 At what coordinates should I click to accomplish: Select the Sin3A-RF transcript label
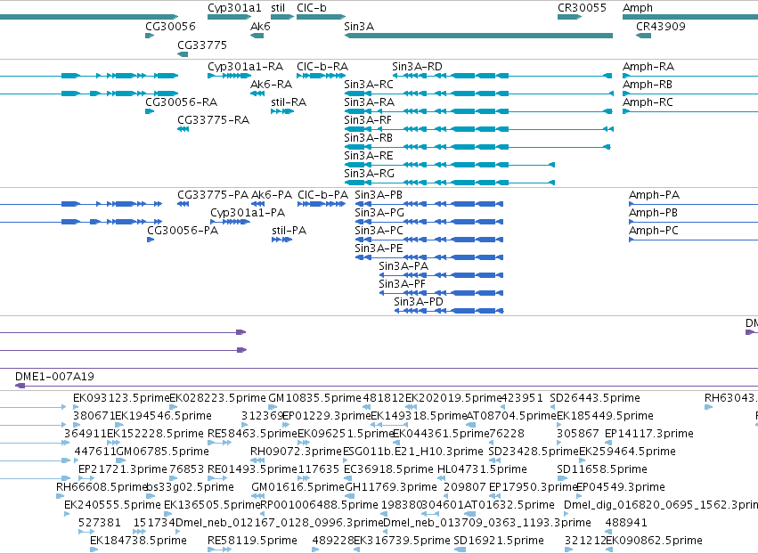pyautogui.click(x=368, y=120)
